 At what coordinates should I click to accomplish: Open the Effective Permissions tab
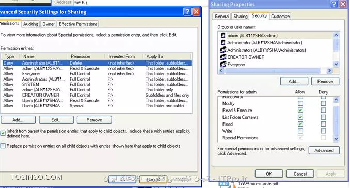[x=78, y=24]
